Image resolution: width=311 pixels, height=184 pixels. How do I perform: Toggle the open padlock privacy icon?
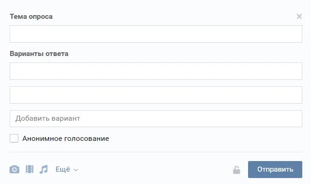237,170
